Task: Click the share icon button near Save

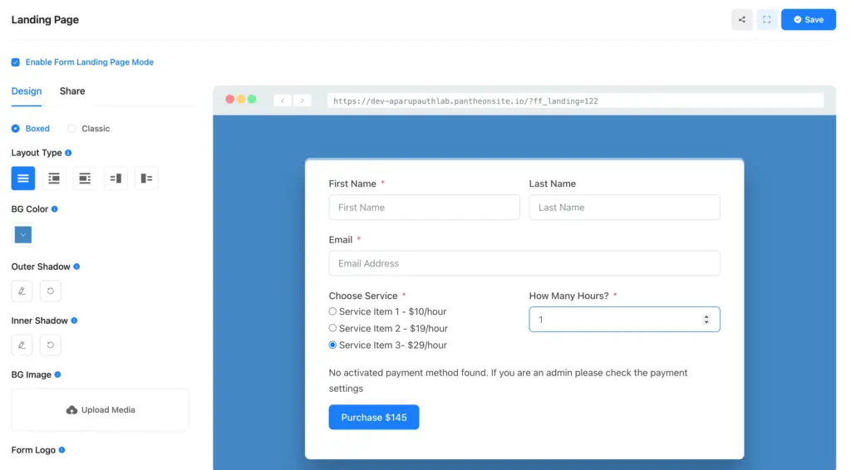Action: pyautogui.click(x=741, y=20)
